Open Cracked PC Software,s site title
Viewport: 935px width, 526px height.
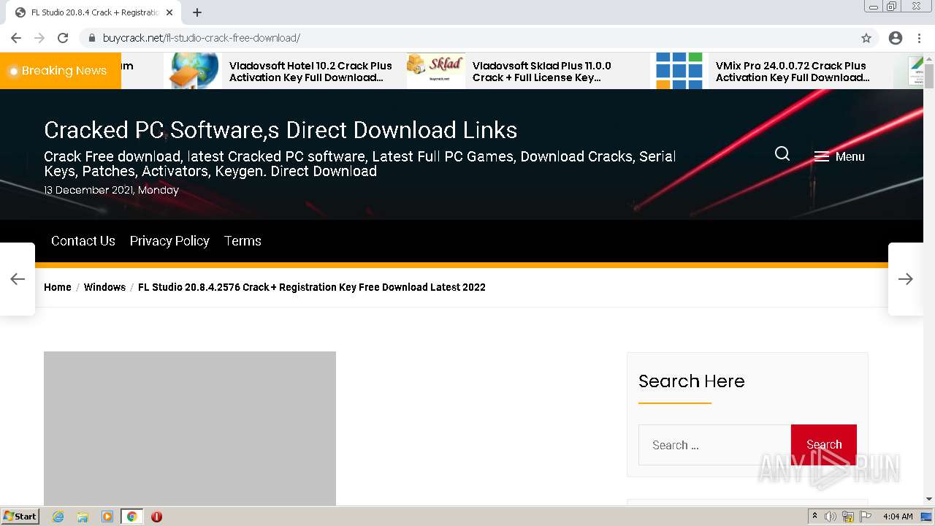[280, 130]
